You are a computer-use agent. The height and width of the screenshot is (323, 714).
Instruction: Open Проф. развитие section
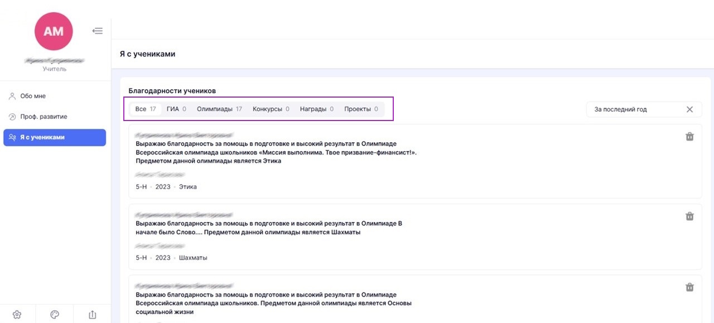[55, 117]
